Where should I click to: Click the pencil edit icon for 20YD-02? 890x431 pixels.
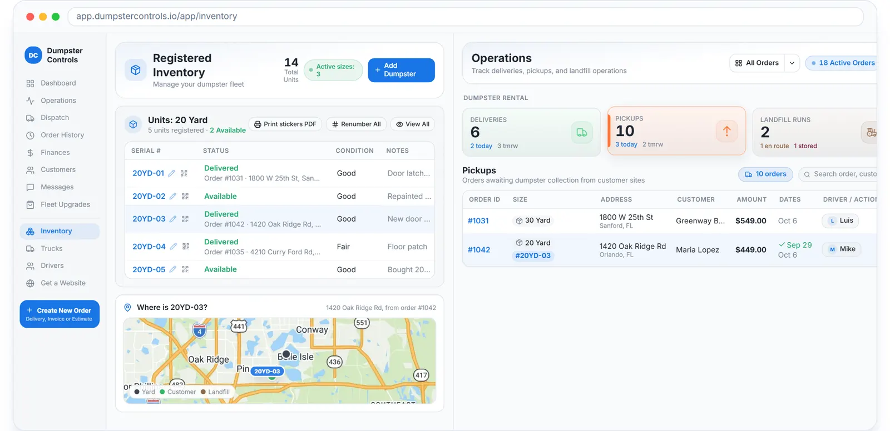pos(173,196)
